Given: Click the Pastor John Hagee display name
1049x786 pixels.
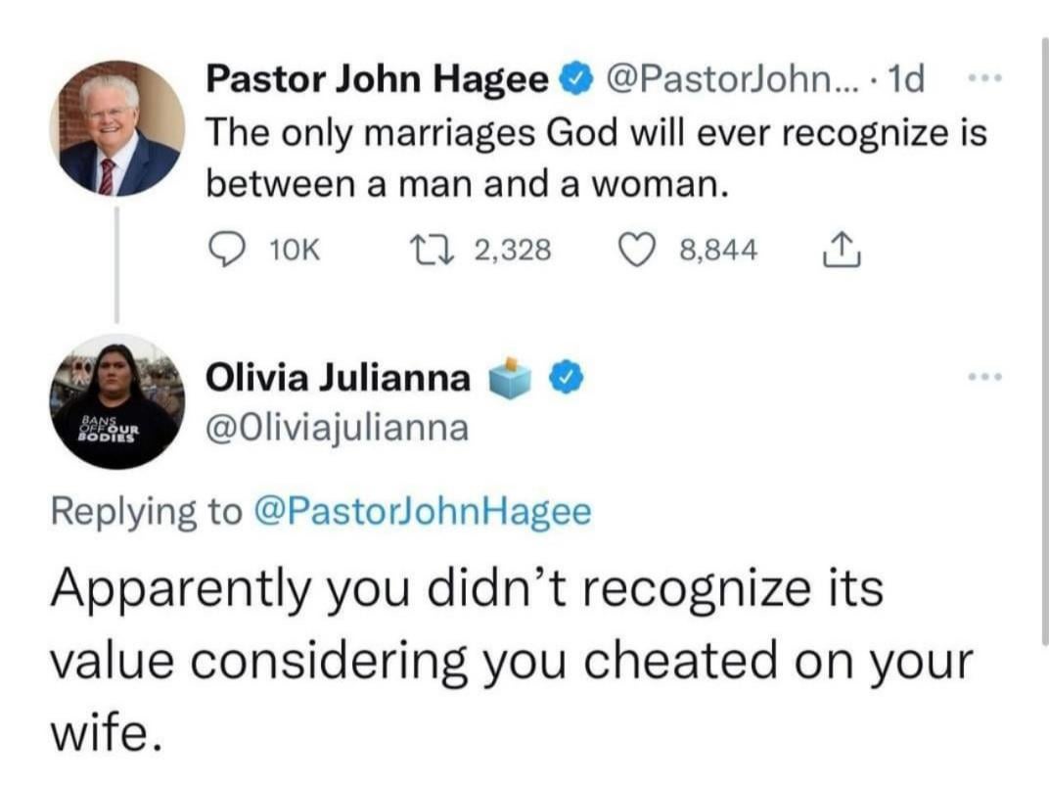Looking at the screenshot, I should click(377, 81).
